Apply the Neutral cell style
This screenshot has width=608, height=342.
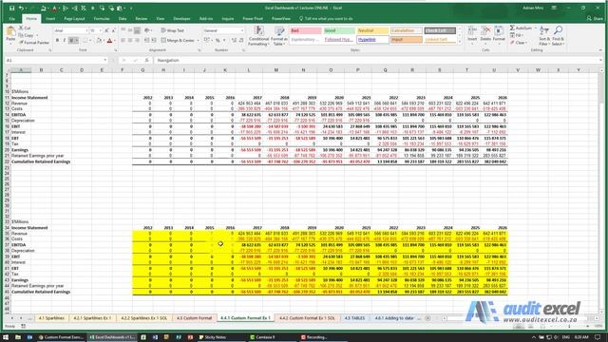[x=372, y=30]
